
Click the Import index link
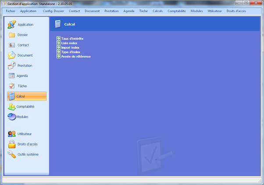point(70,47)
